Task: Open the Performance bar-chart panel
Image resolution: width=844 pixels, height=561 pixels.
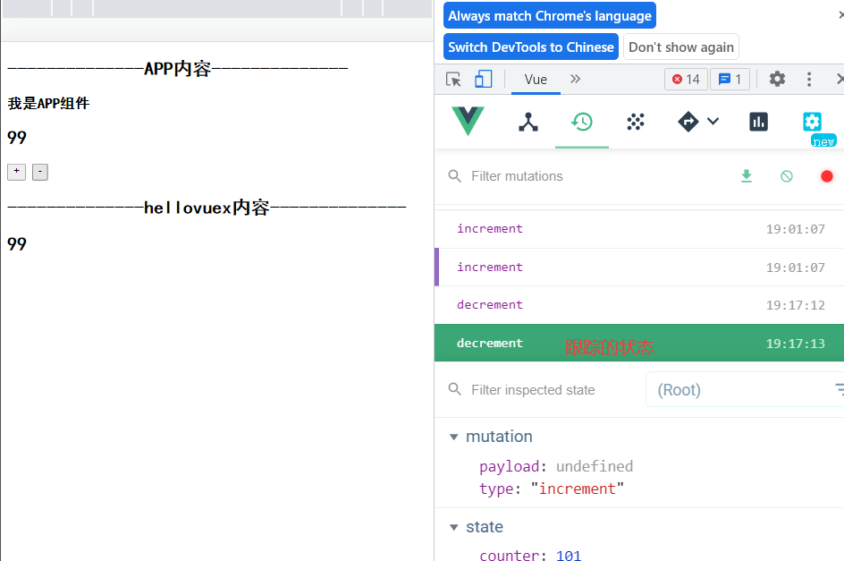Action: (758, 122)
